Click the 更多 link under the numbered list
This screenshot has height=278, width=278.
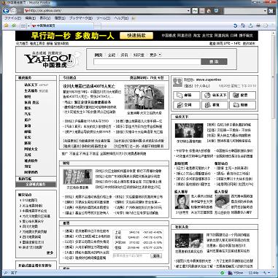tap(50, 252)
